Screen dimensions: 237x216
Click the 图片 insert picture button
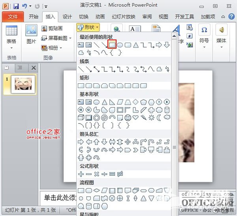(x=31, y=34)
